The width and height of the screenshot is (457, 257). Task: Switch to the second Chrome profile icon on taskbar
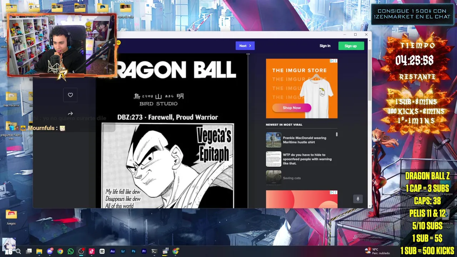[x=175, y=251]
